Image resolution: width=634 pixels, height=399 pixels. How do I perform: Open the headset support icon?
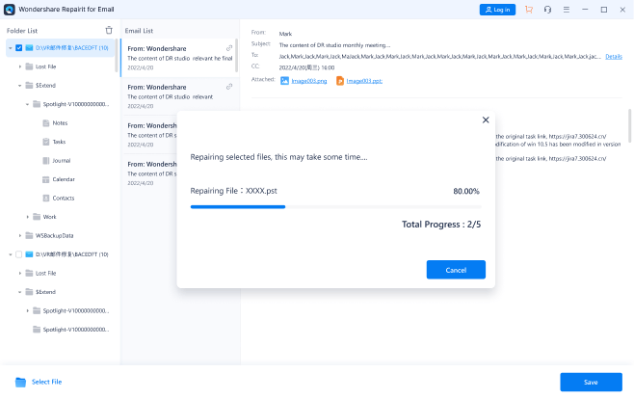[547, 10]
